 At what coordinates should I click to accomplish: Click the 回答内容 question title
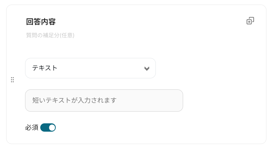(41, 22)
